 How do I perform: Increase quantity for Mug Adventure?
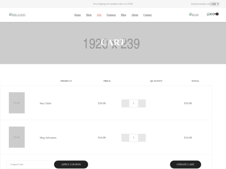(x=142, y=138)
